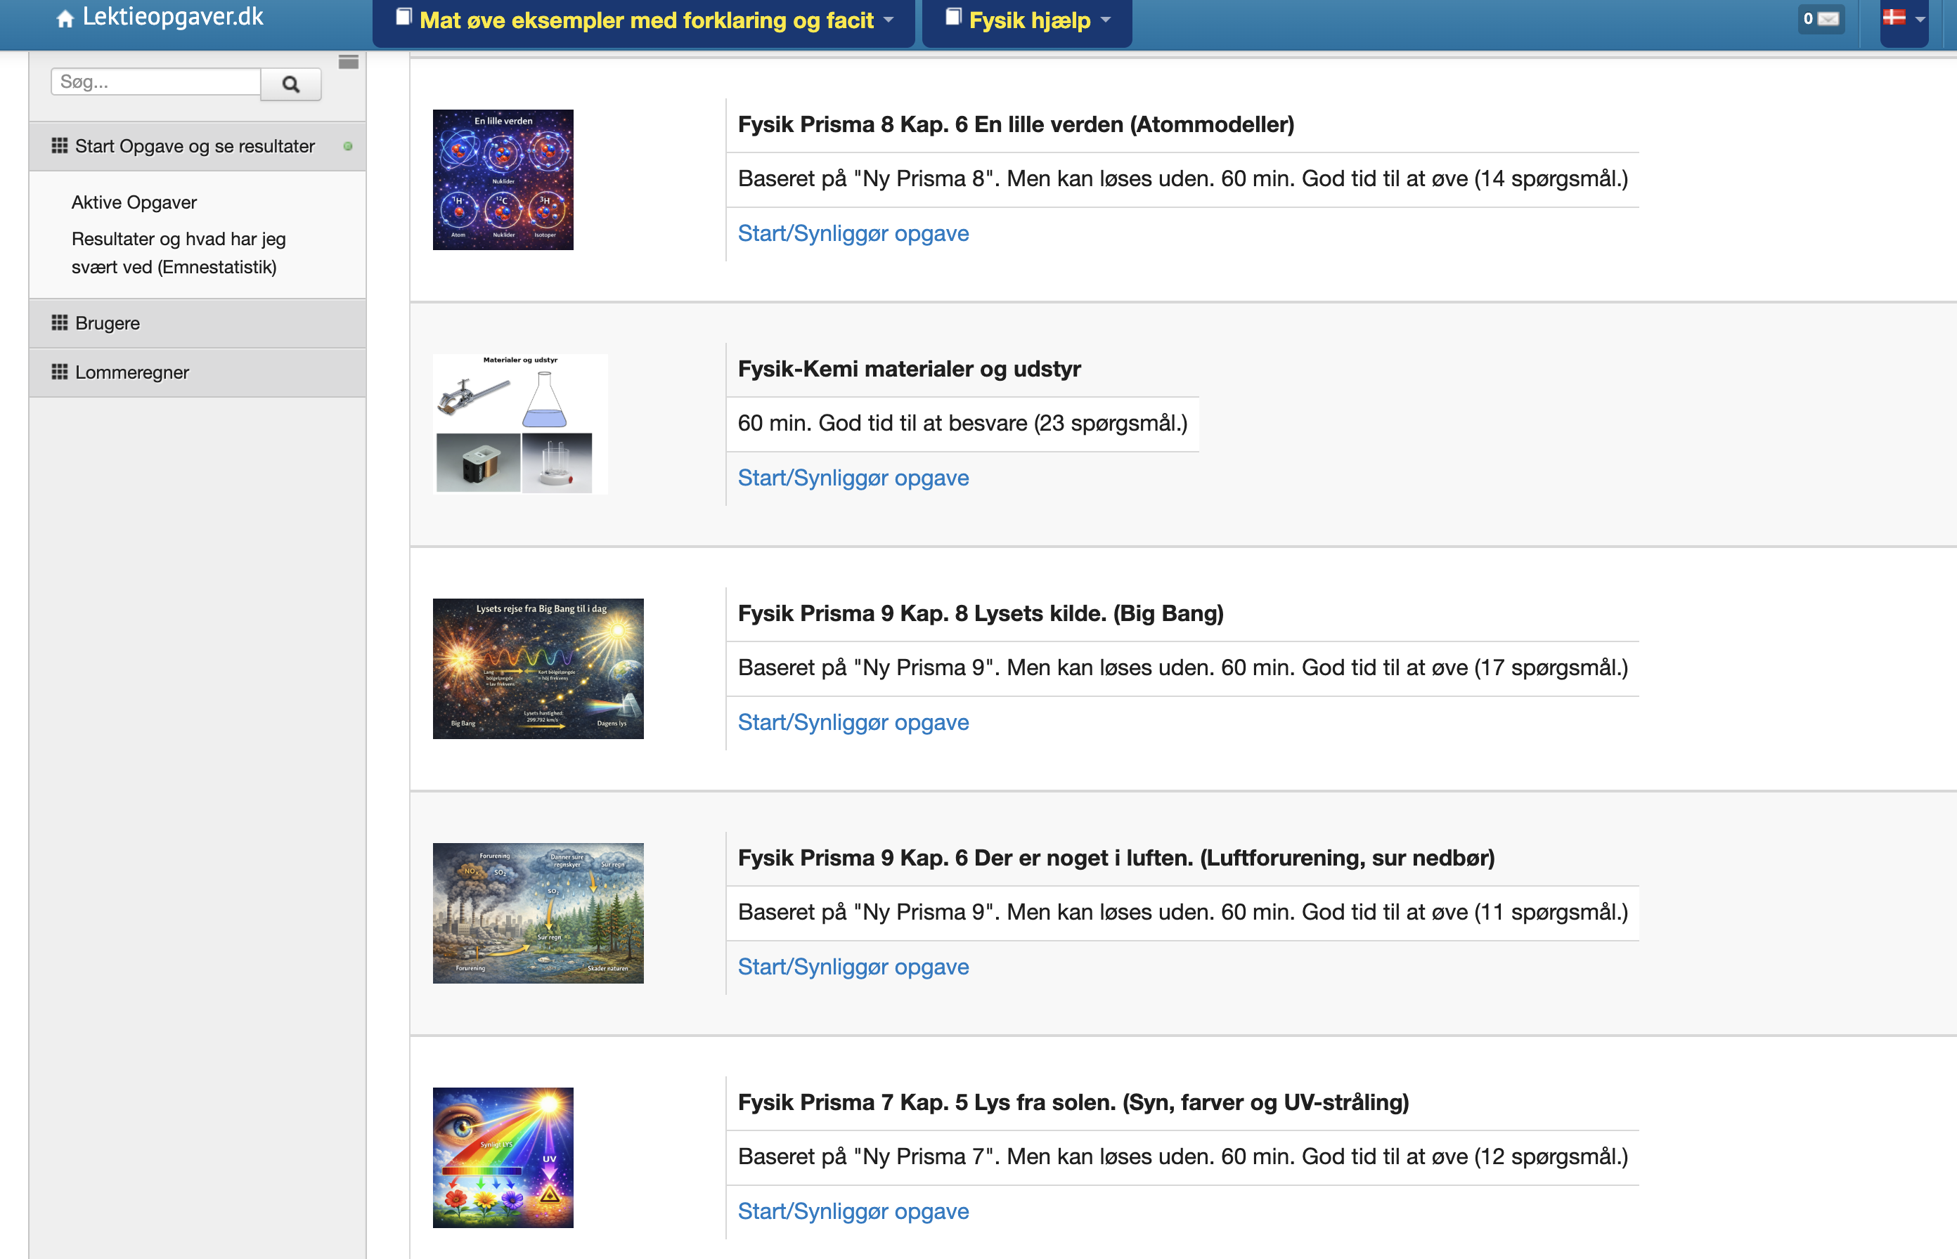Start the Fysik-Kemi materialer opgave link
The image size is (1957, 1259).
coord(853,478)
